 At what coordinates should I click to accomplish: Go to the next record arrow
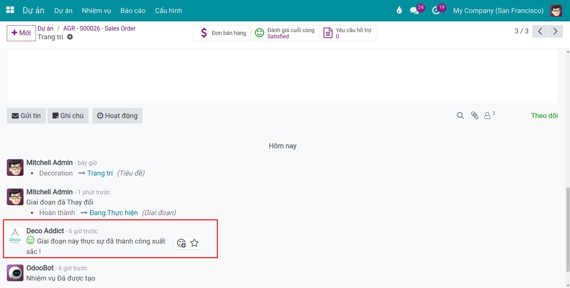point(555,31)
